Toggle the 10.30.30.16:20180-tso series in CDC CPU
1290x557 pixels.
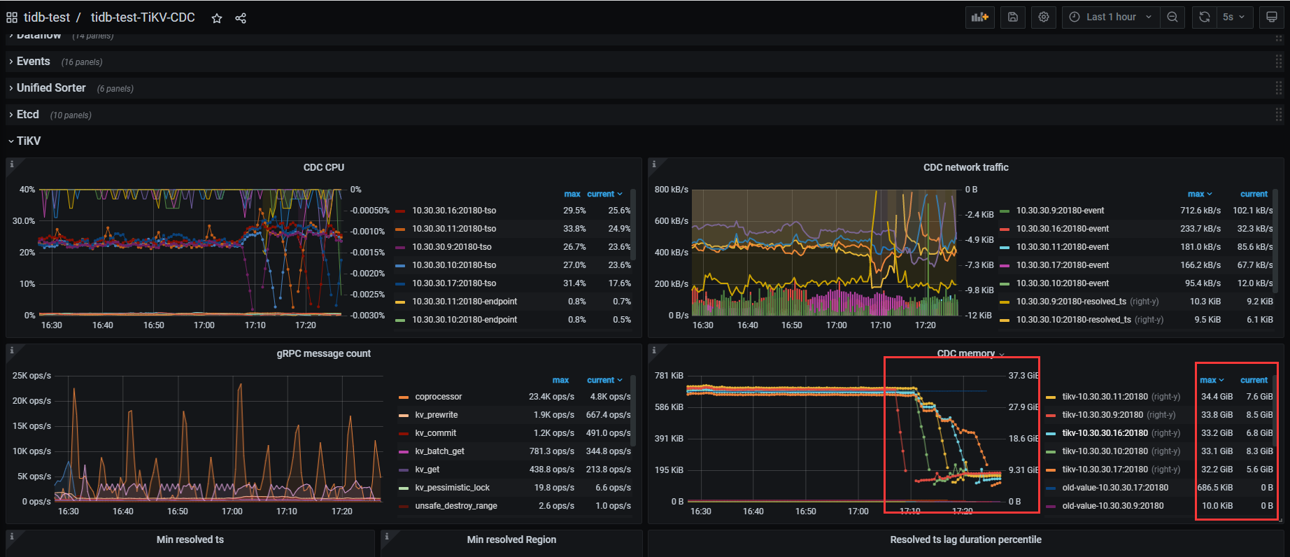click(x=454, y=211)
